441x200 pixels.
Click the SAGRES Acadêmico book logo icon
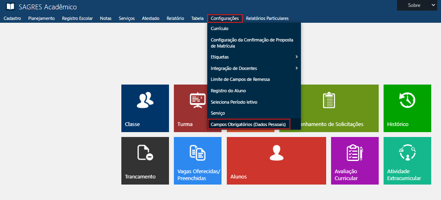(x=10, y=7)
